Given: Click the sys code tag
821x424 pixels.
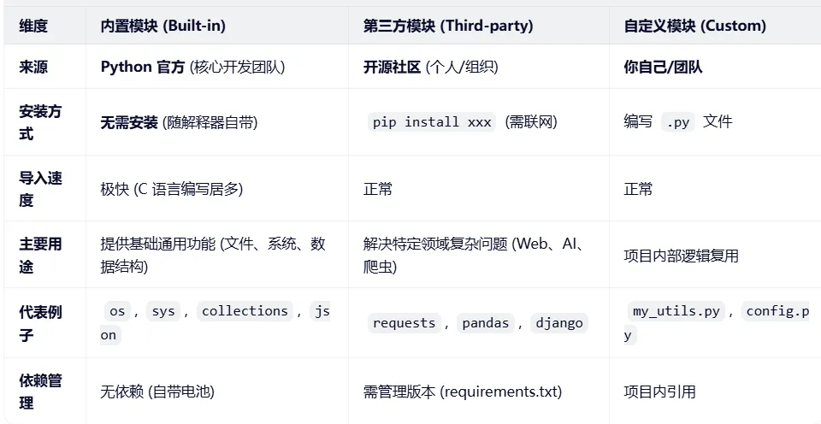Looking at the screenshot, I should [162, 311].
